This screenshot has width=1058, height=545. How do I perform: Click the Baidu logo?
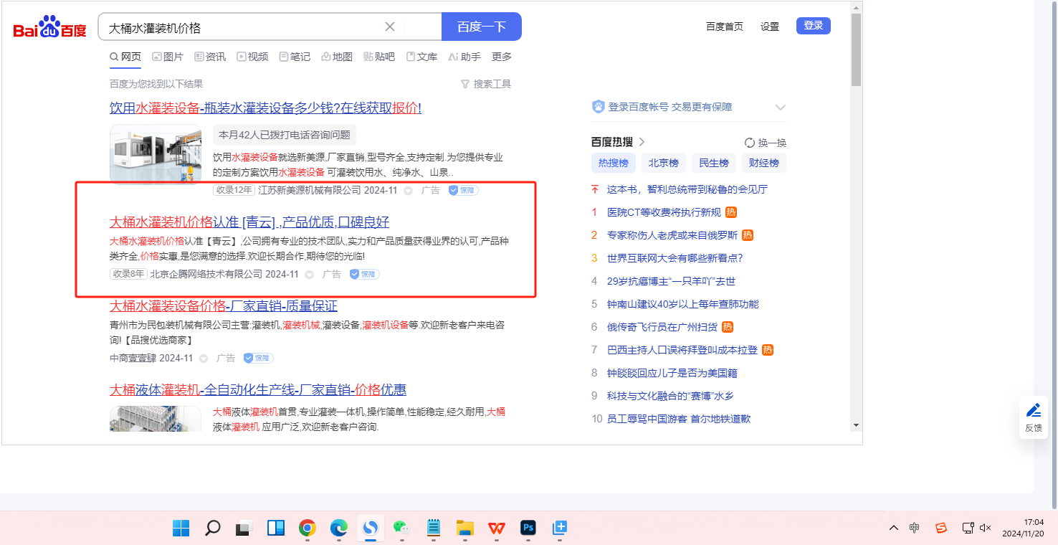[49, 27]
